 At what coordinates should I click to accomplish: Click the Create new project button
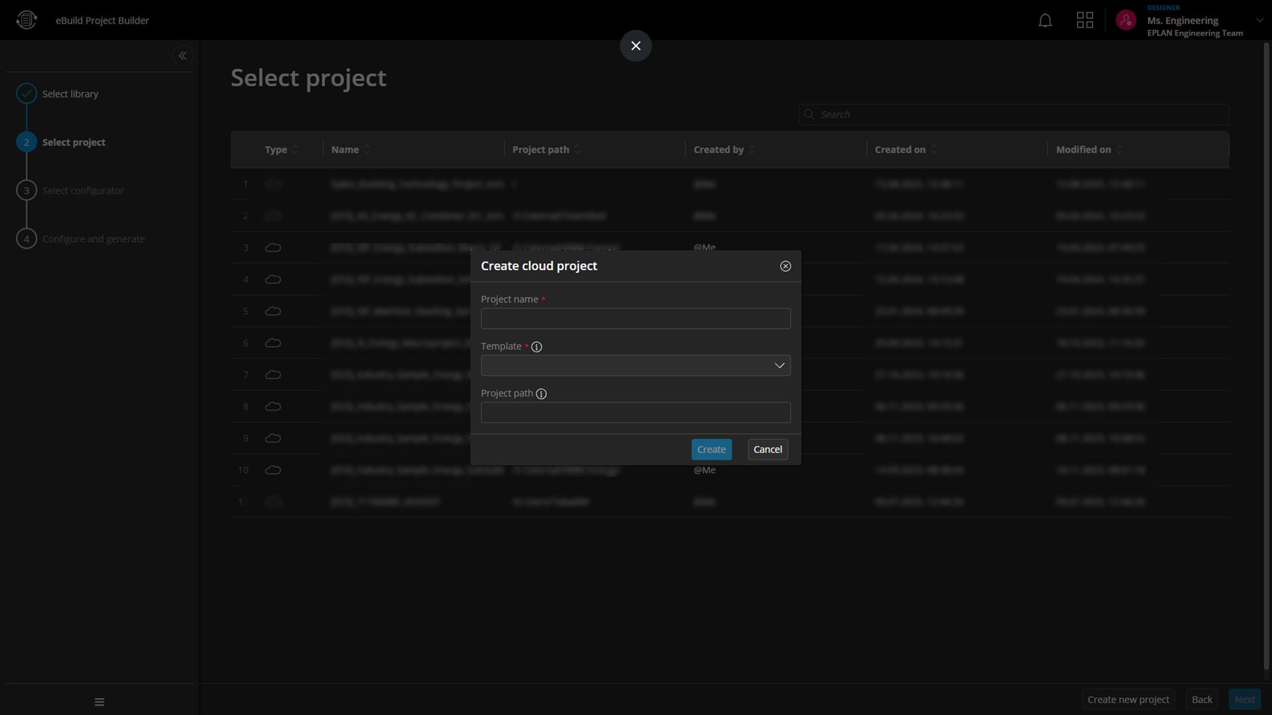point(1128,699)
